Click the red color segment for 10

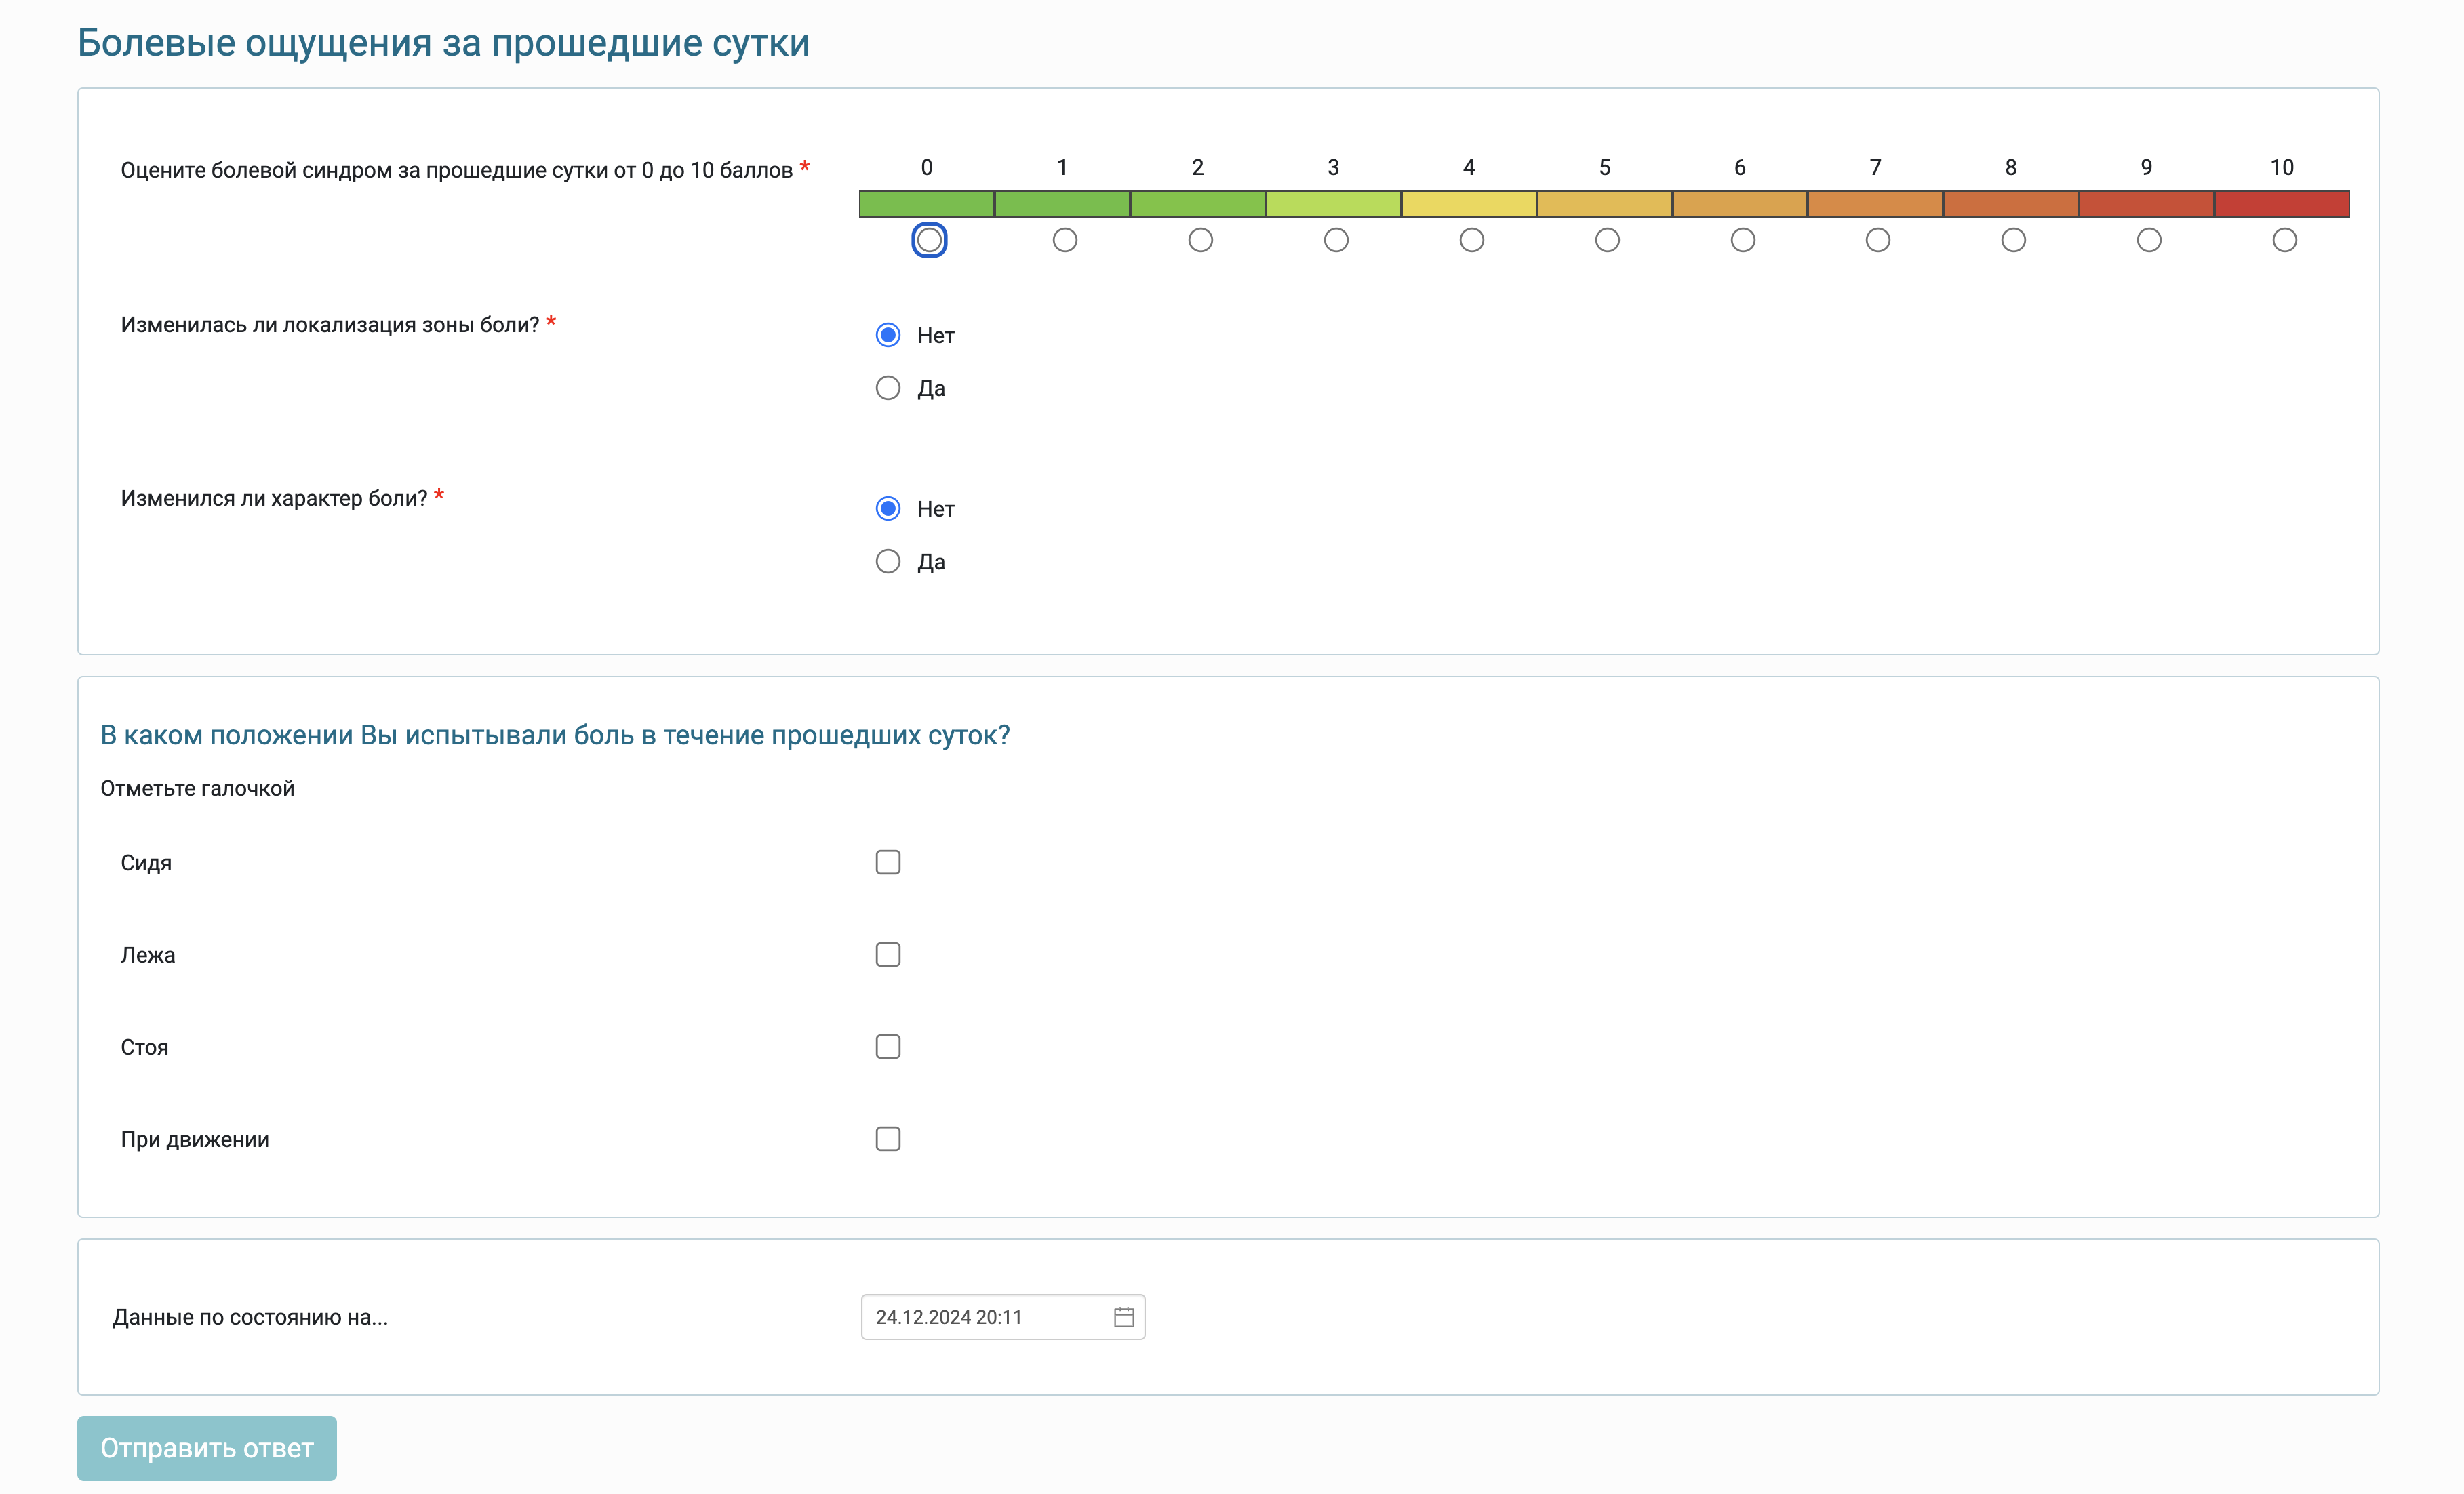(2282, 204)
